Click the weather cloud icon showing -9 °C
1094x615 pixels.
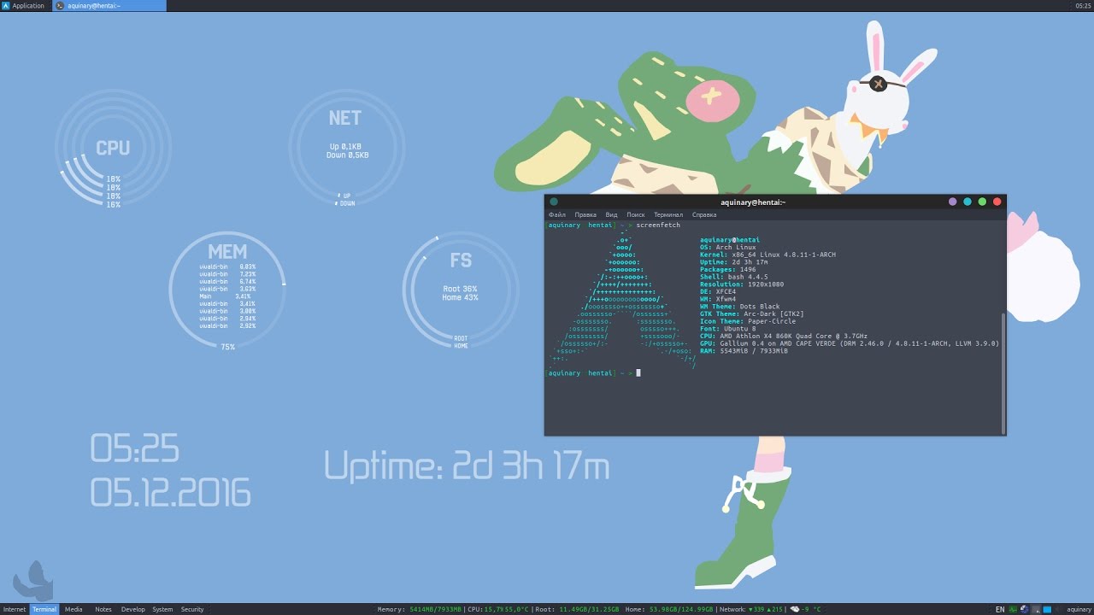(795, 609)
